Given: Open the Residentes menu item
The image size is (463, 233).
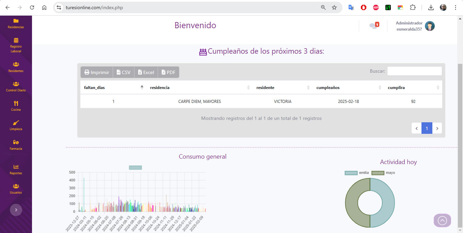Looking at the screenshot, I should [16, 67].
